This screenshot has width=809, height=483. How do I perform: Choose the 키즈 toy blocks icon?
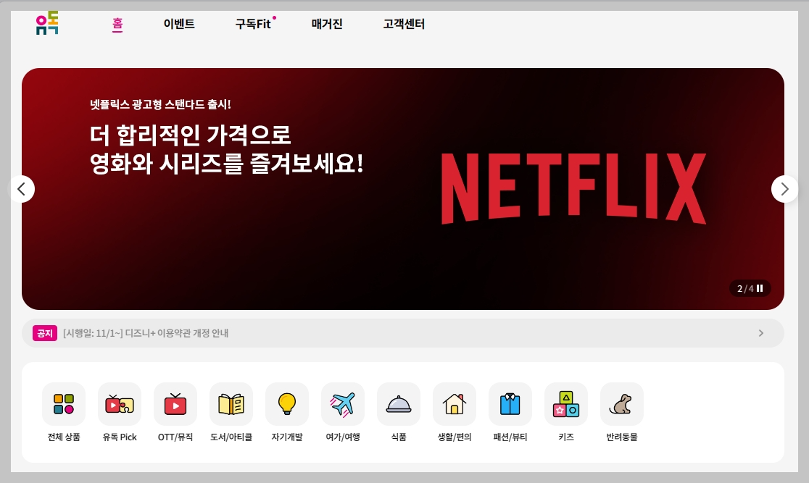click(x=566, y=404)
